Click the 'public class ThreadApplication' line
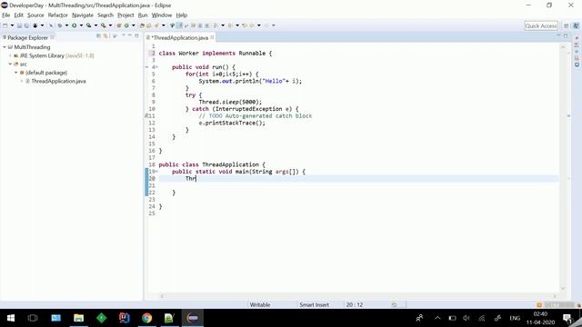Image resolution: width=582 pixels, height=327 pixels. (212, 164)
